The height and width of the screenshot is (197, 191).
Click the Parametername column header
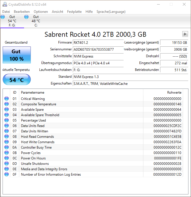click(x=81, y=93)
